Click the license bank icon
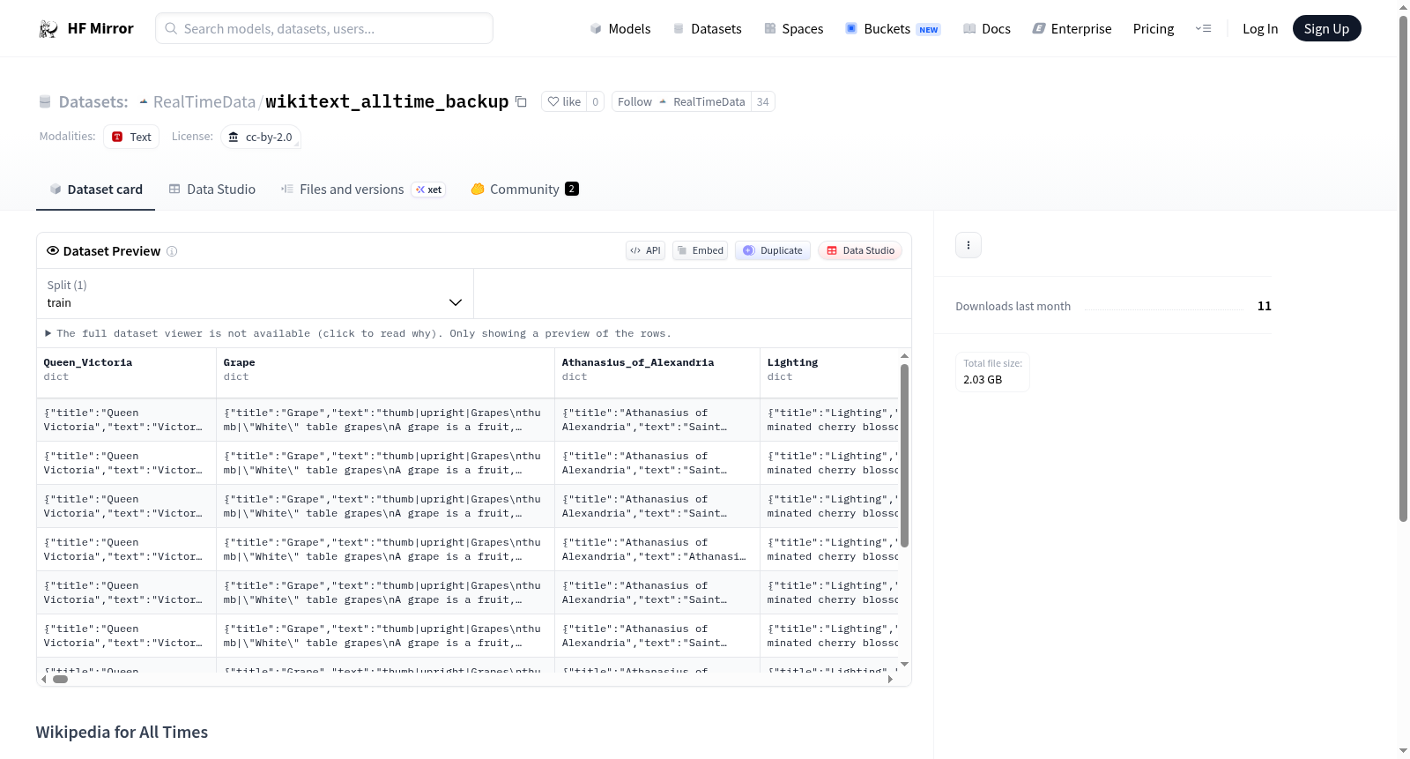The height and width of the screenshot is (759, 1410). [234, 137]
